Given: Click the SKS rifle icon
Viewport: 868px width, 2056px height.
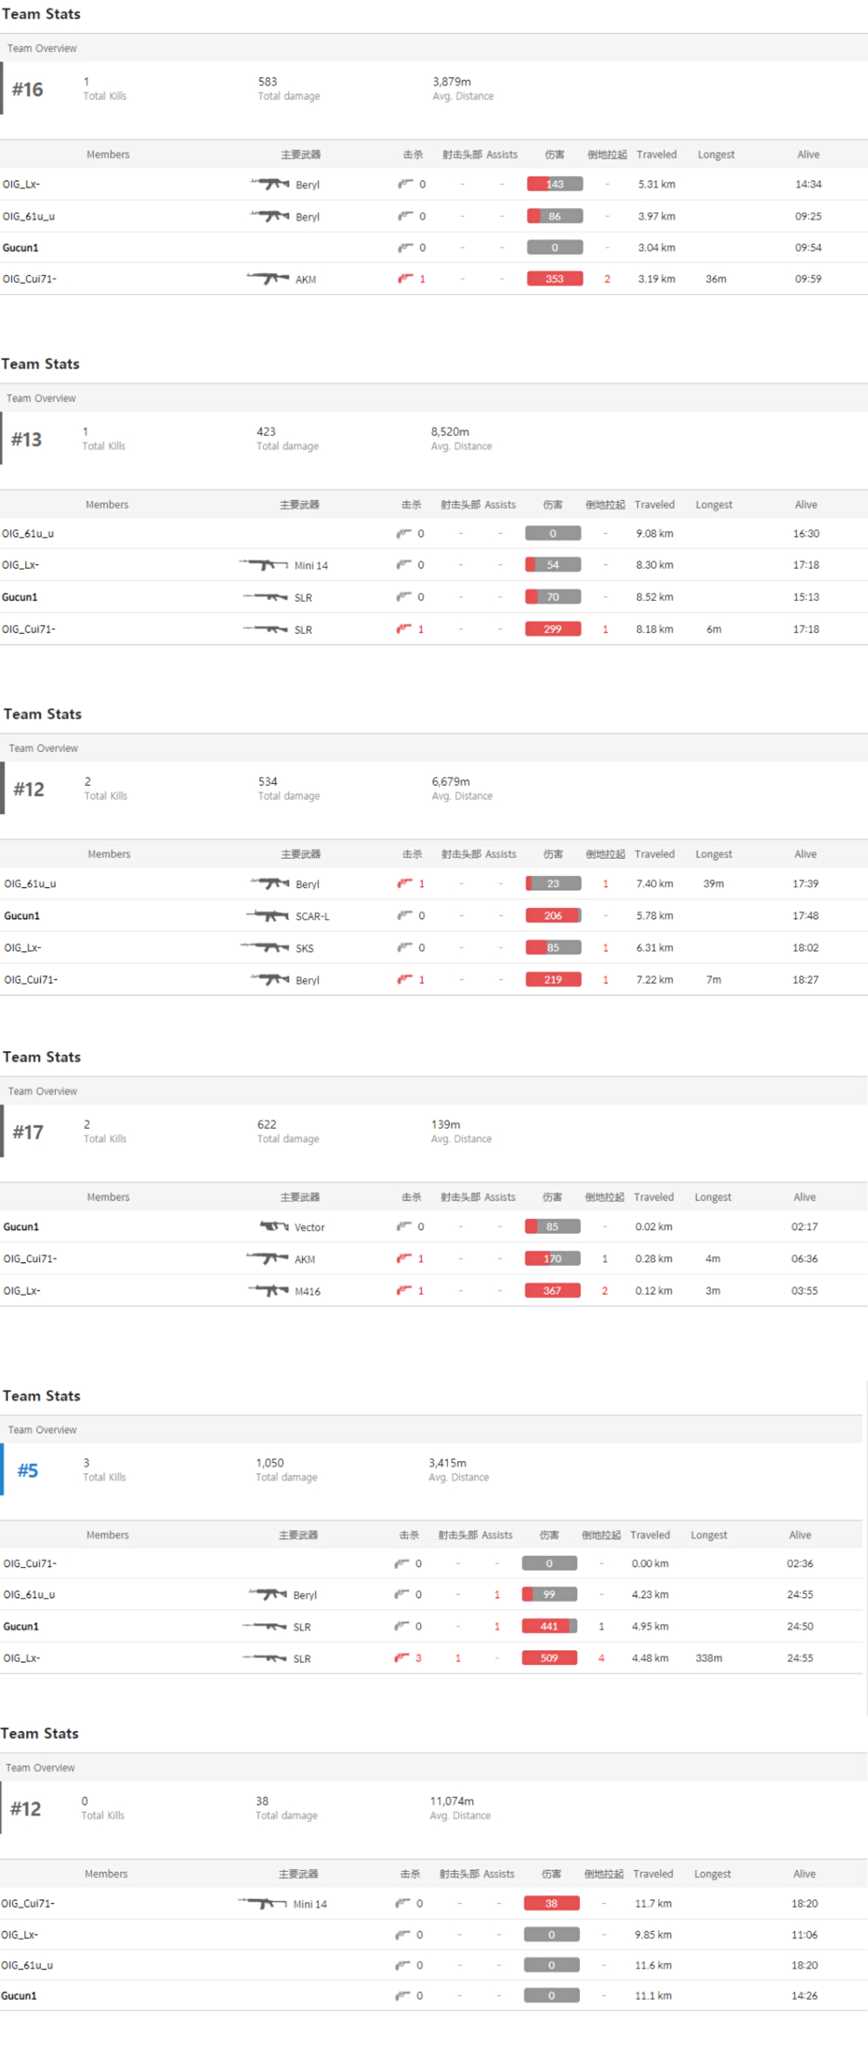Looking at the screenshot, I should click(x=265, y=948).
